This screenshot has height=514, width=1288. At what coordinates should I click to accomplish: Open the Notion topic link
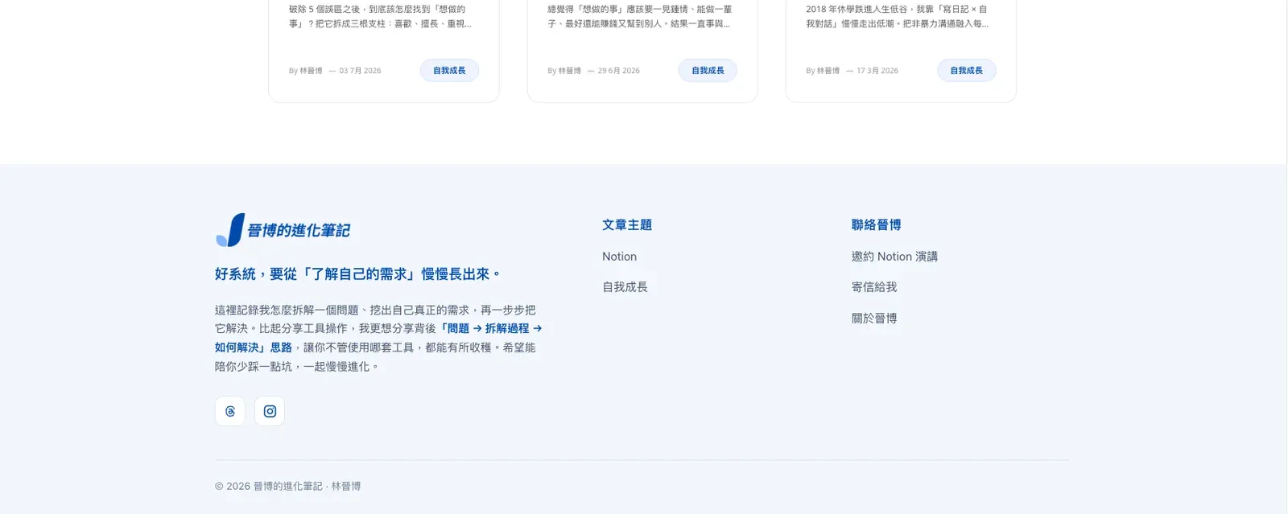pyautogui.click(x=619, y=257)
